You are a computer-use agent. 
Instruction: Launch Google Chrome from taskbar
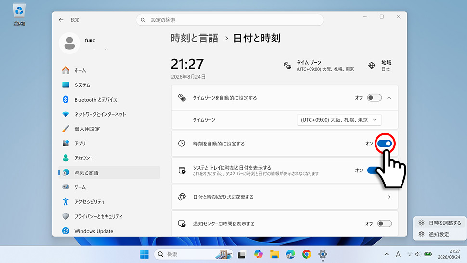(307, 254)
